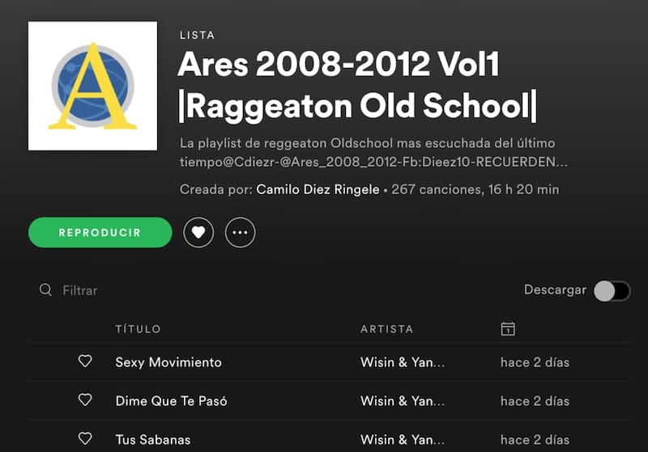
Task: Open the artist of Sexy Movimiento
Action: click(403, 362)
